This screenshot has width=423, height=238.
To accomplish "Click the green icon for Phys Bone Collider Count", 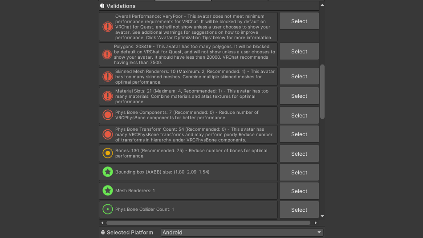I will (107, 209).
